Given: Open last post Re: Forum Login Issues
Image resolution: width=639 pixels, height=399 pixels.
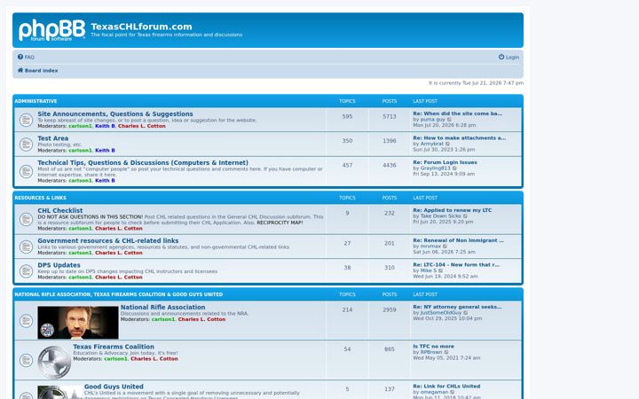Looking at the screenshot, I should [x=445, y=162].
